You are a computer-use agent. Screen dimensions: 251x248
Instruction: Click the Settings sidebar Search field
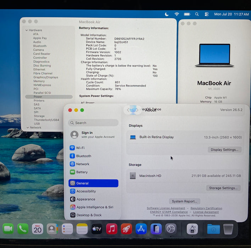point(93,123)
